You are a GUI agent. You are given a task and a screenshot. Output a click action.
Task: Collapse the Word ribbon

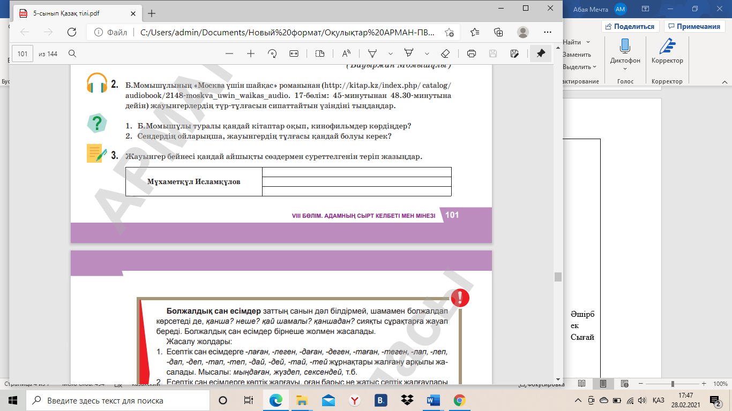(724, 81)
